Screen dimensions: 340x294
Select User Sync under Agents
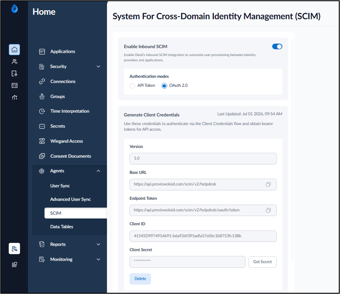[60, 186]
